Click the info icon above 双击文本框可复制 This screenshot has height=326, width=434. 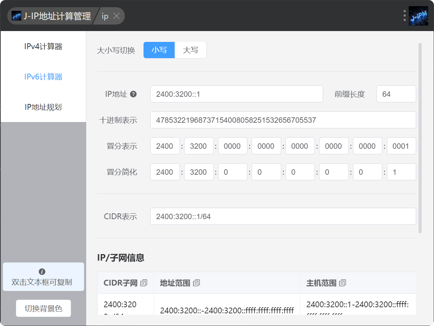(x=42, y=271)
